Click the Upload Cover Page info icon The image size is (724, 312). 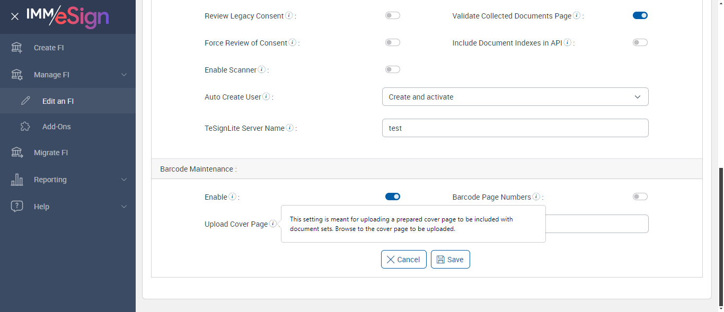tap(272, 224)
